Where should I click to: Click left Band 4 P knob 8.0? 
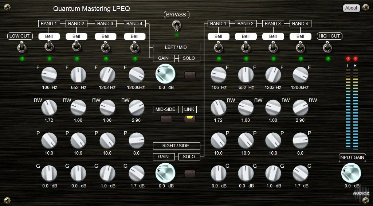click(x=137, y=140)
